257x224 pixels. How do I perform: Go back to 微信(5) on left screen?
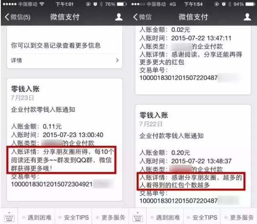pyautogui.click(x=17, y=17)
